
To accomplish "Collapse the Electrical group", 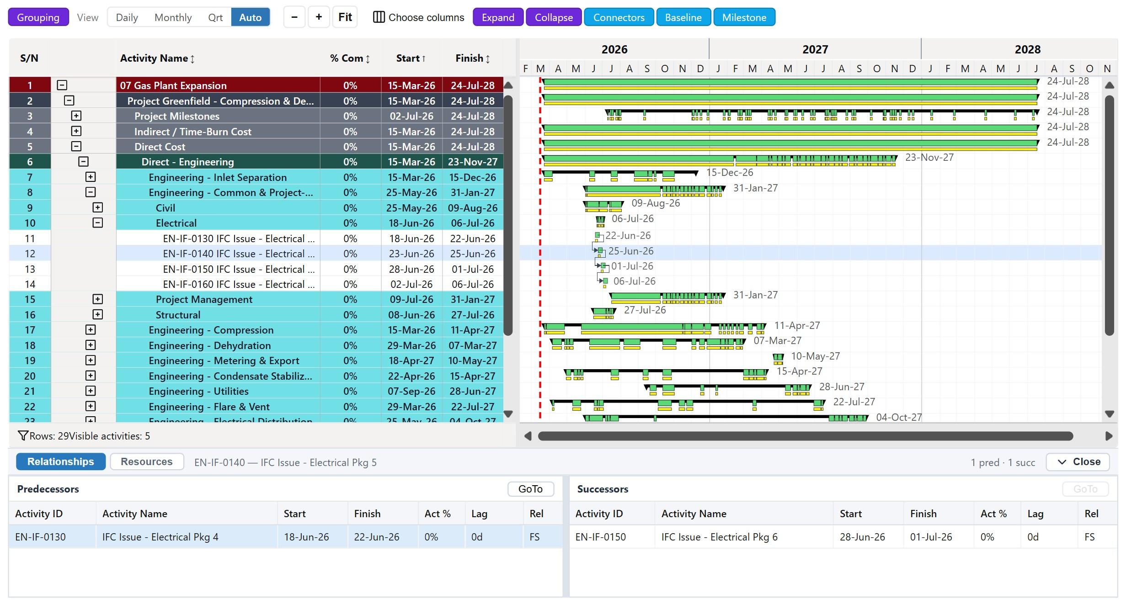I will 98,223.
